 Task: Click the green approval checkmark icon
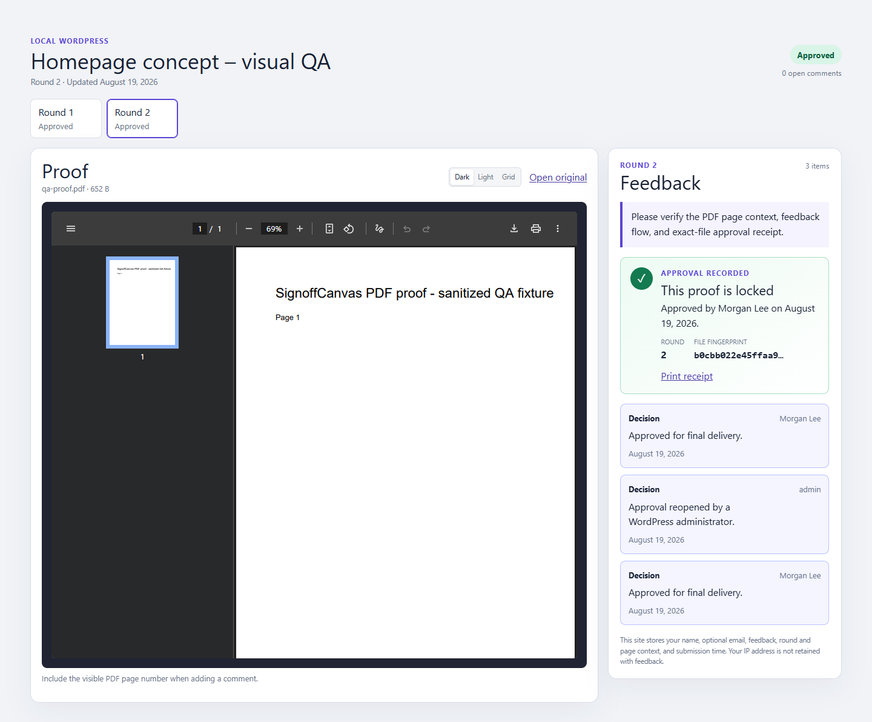(642, 279)
